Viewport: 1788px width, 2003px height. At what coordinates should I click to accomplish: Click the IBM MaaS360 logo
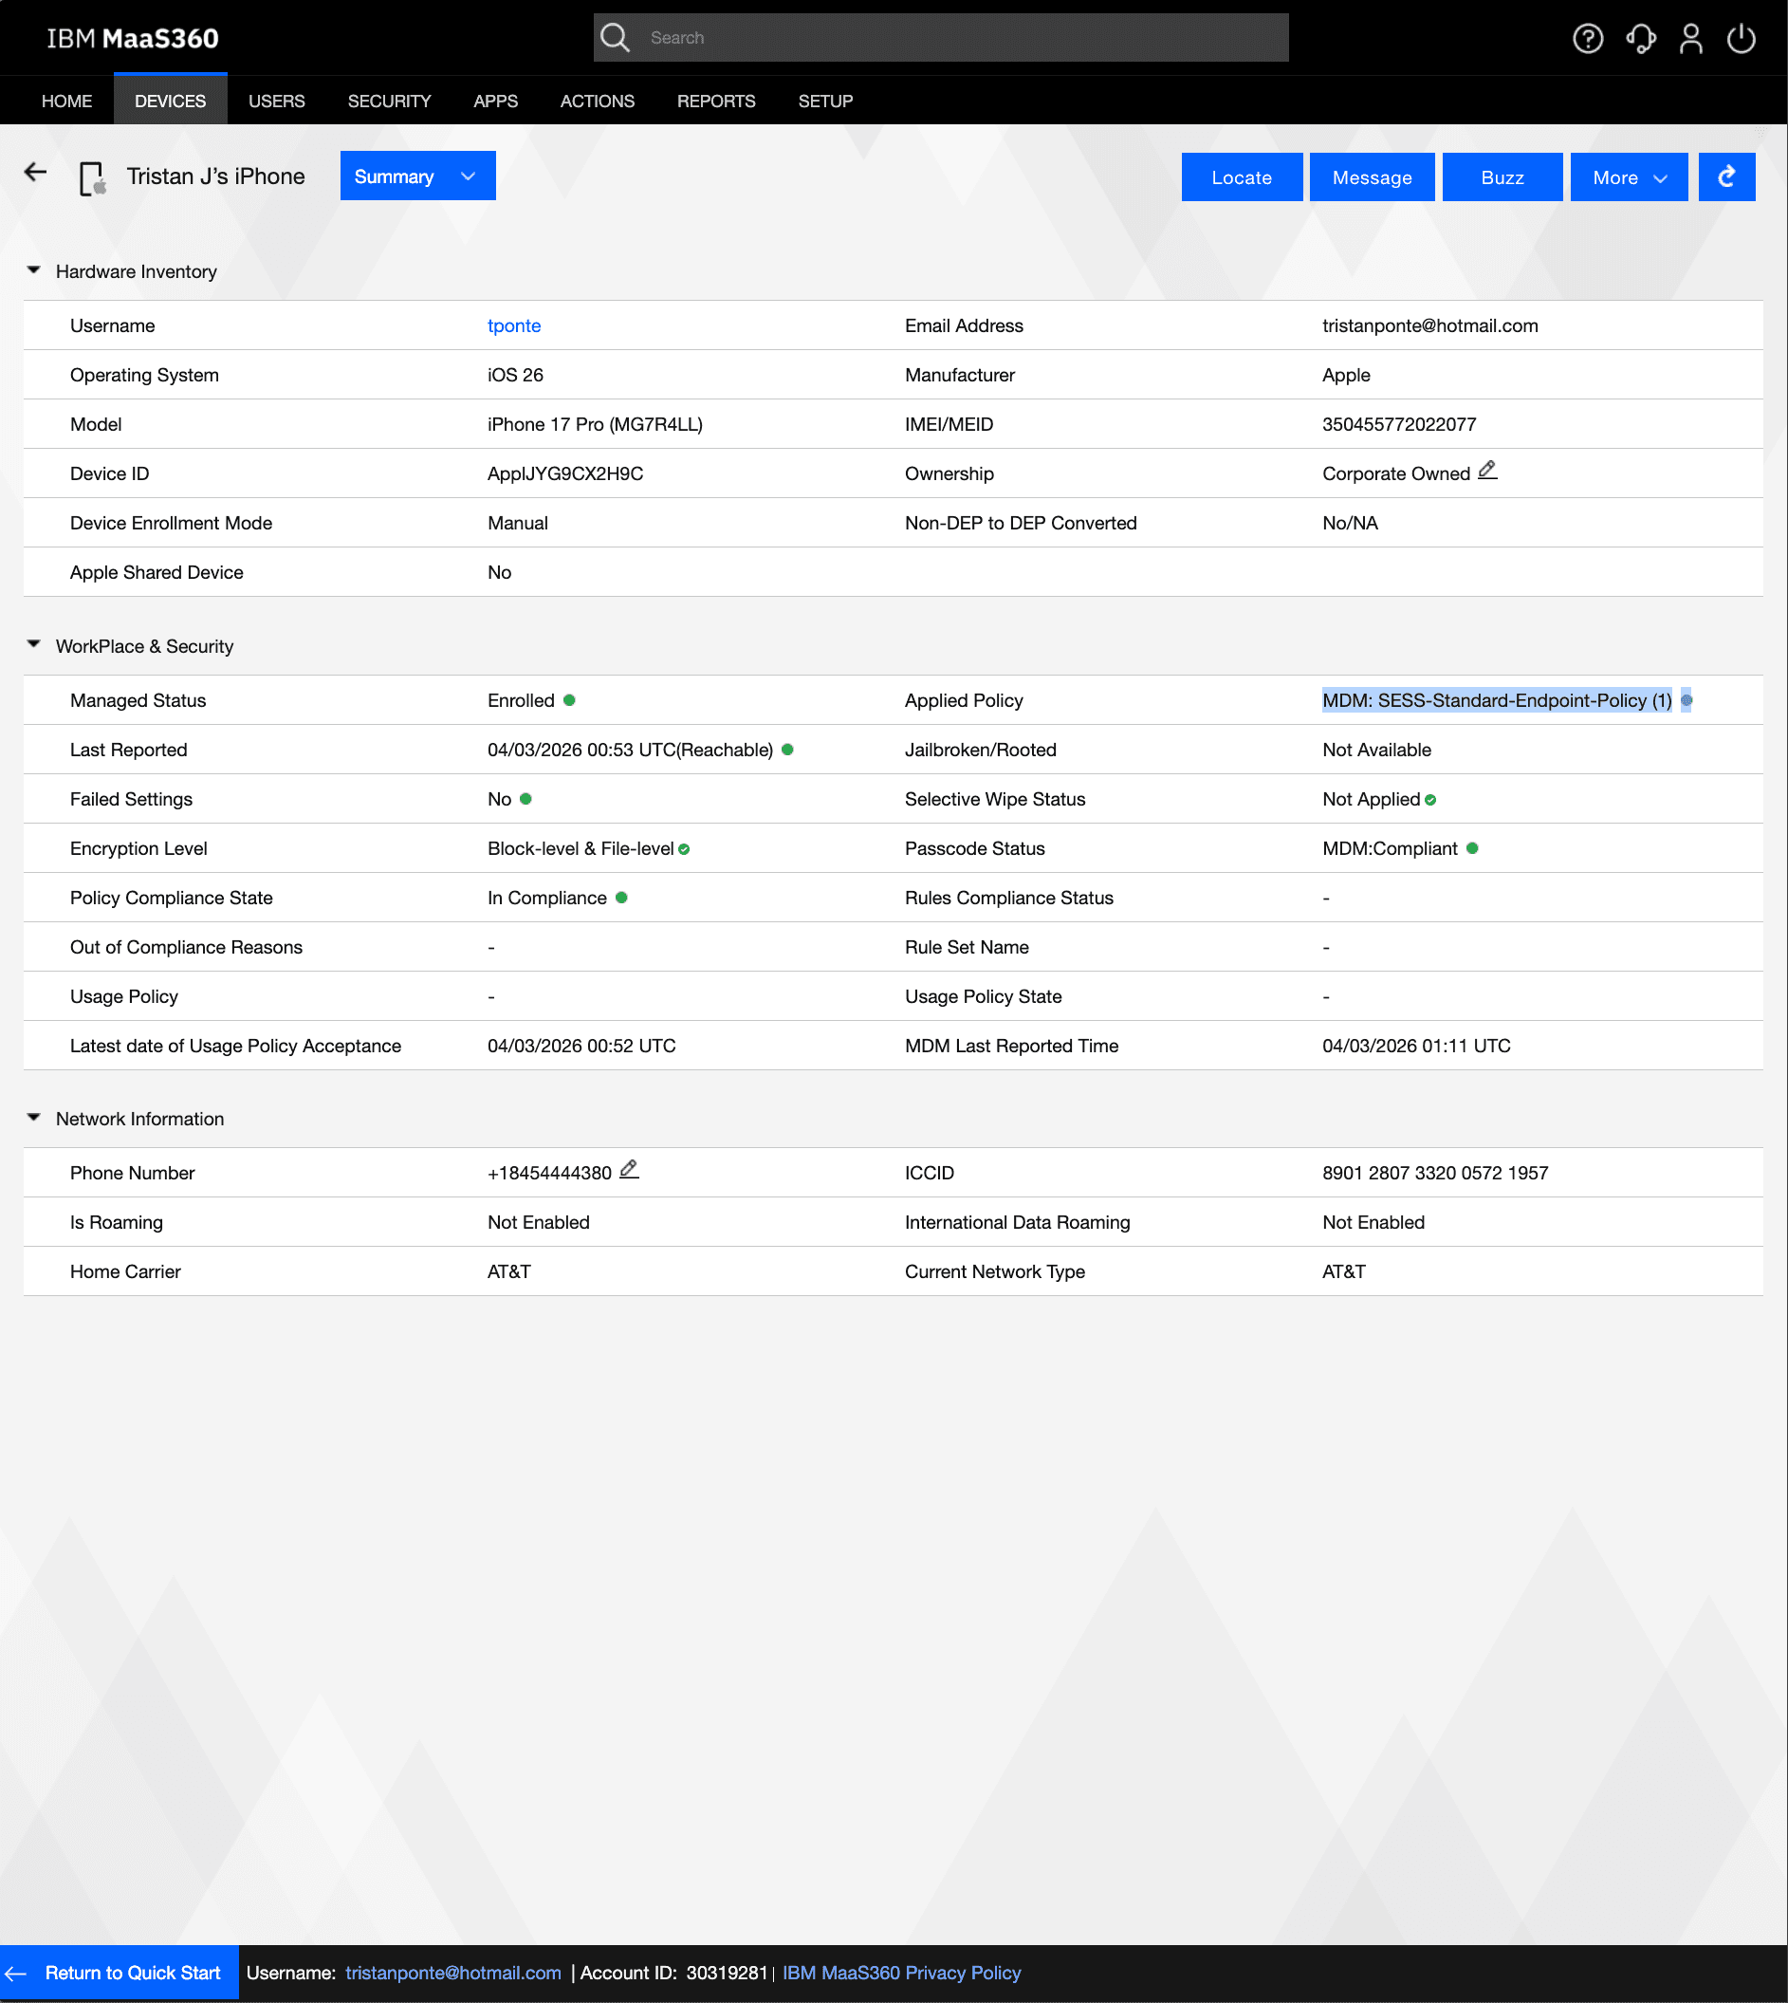click(x=133, y=38)
